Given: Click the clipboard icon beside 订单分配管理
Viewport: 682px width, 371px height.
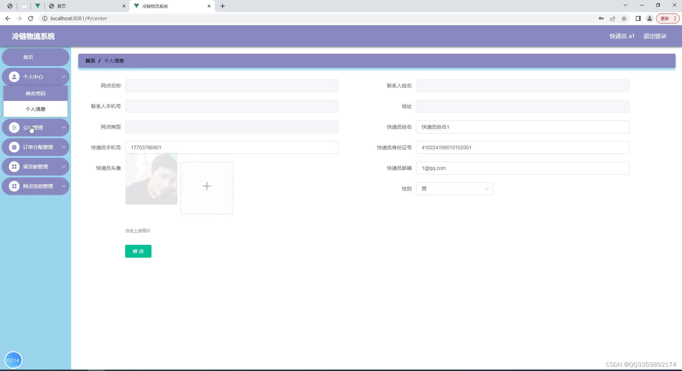Looking at the screenshot, I should [x=14, y=147].
